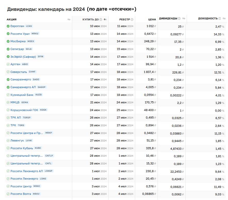This screenshot has width=228, height=200.
Task: Click the green check icon beside Европлан
Action: pyautogui.click(x=8, y=26)
